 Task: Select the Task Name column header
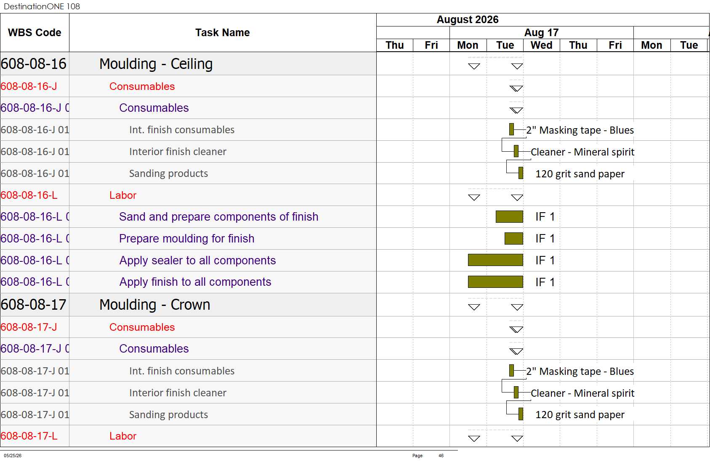(223, 33)
